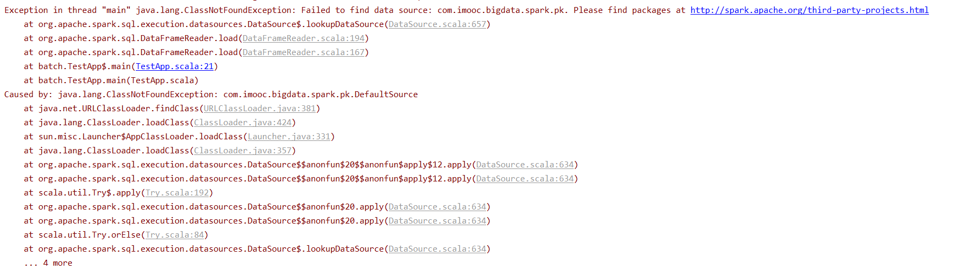956x270 pixels.
Task: Open the TestApp.scala:21 link
Action: point(175,66)
